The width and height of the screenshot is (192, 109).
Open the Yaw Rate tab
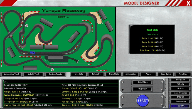(183, 74)
